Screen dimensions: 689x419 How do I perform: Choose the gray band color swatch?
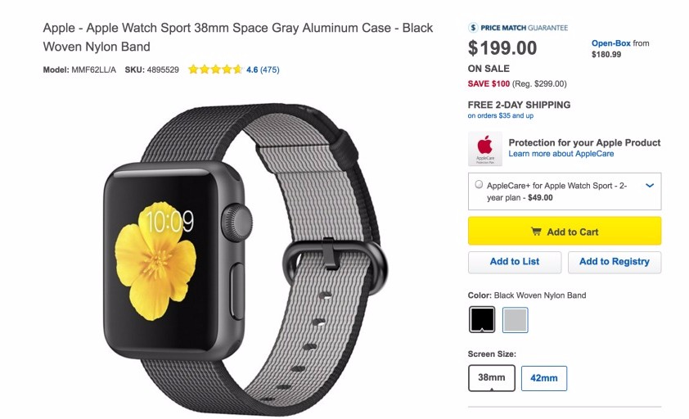point(515,320)
